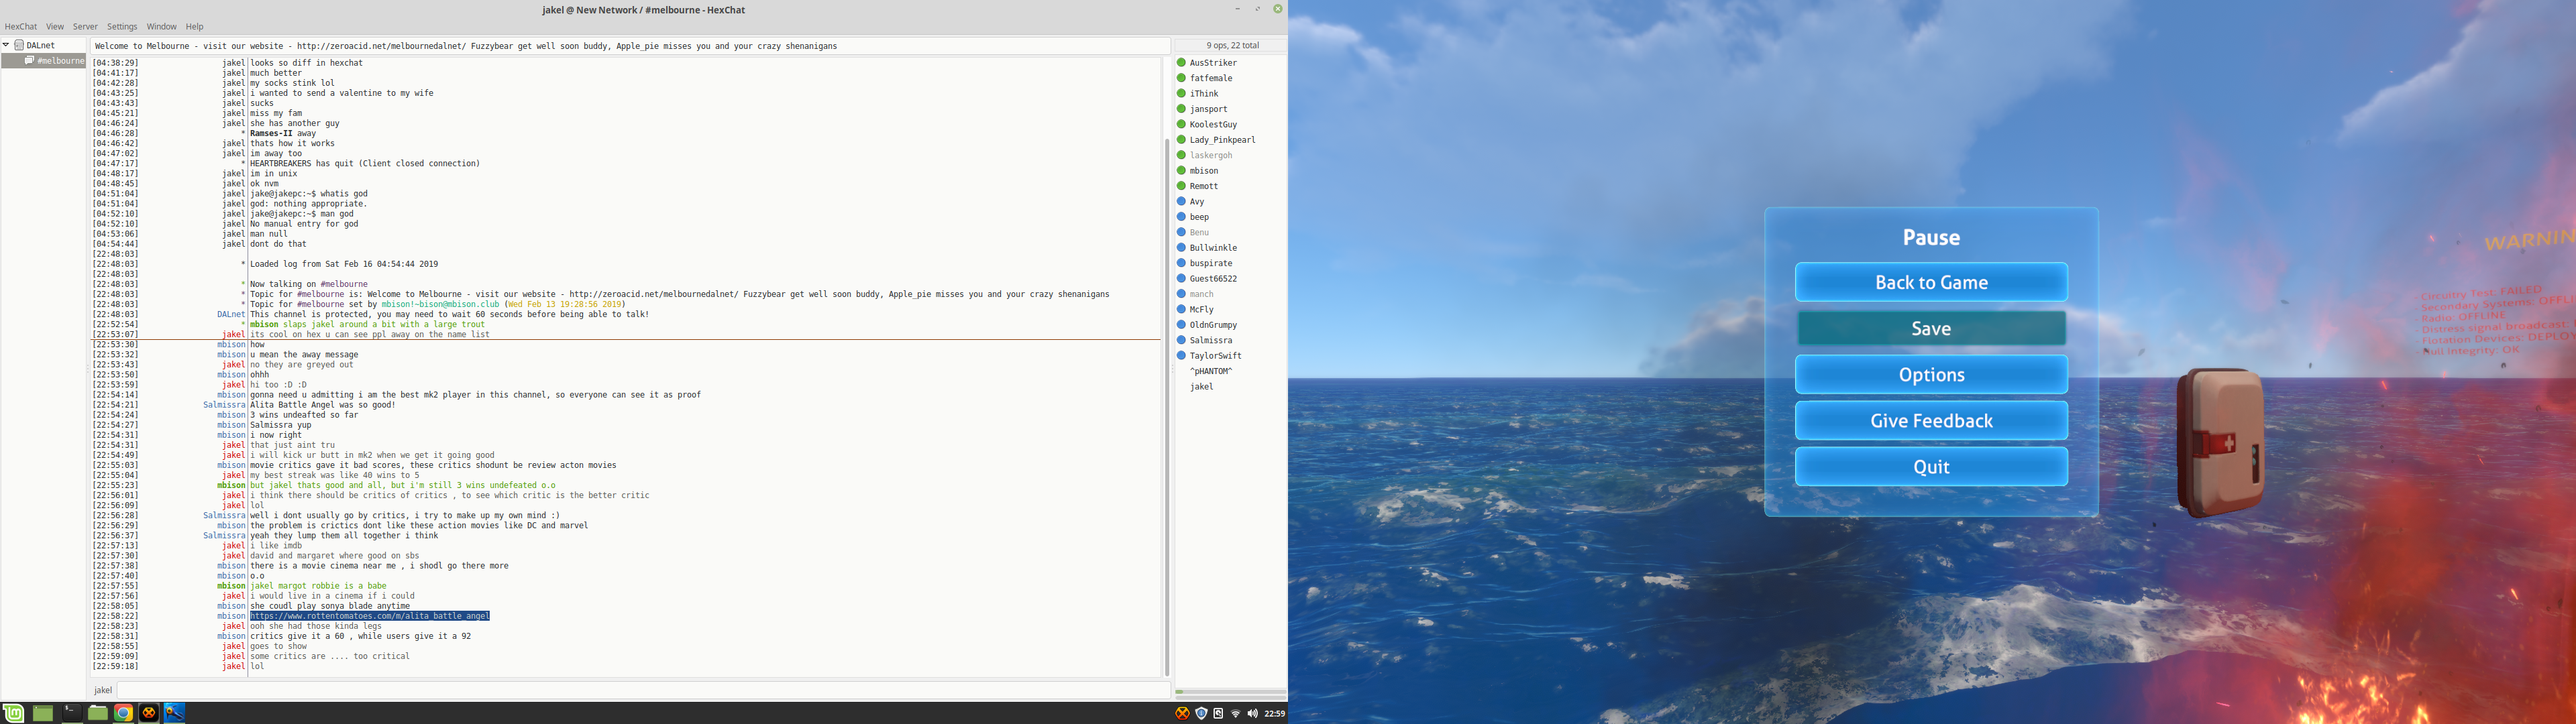Select manch in the user list
The height and width of the screenshot is (724, 2576).
[x=1201, y=294]
